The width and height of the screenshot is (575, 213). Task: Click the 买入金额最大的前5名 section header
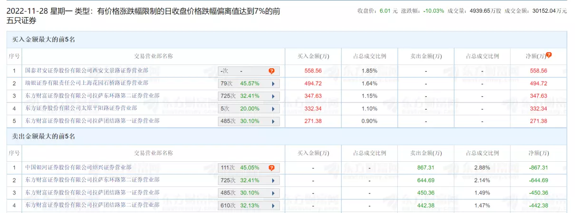(x=44, y=40)
